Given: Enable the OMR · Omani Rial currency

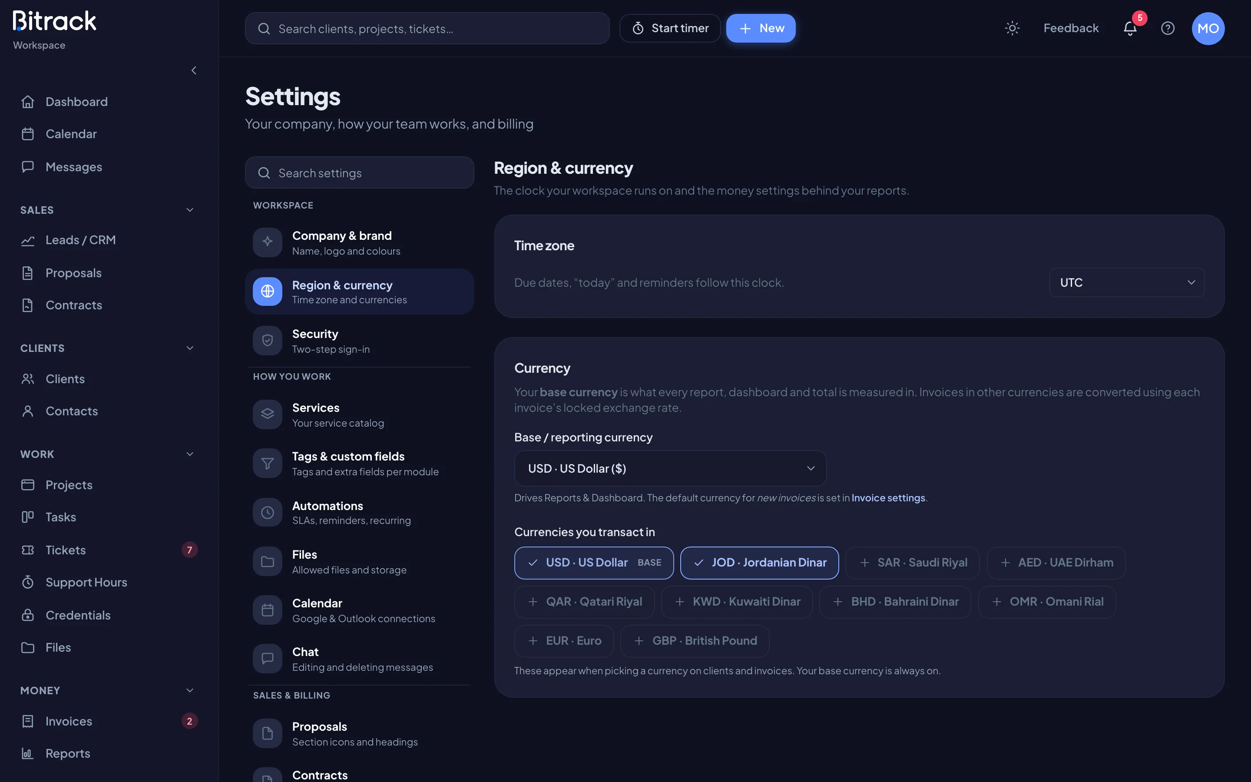Looking at the screenshot, I should tap(1047, 602).
